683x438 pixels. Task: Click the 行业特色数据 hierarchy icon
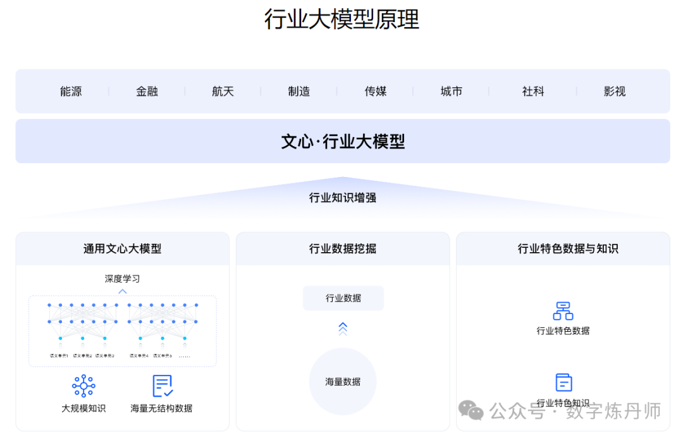563,311
